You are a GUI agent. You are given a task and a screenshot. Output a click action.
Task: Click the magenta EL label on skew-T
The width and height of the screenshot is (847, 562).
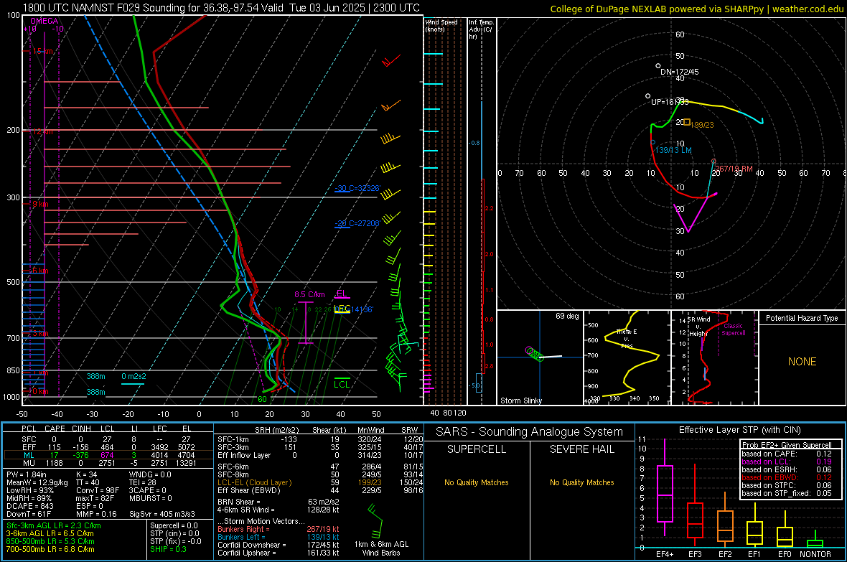click(x=342, y=294)
